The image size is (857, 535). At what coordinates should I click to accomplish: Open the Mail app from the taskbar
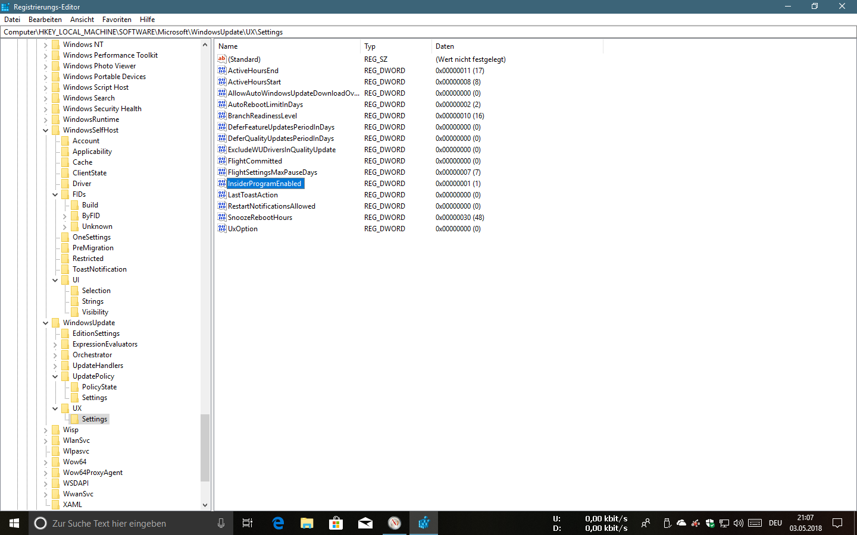click(x=365, y=523)
